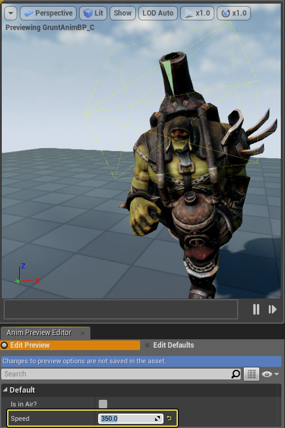
Task: Open the Show menu in viewport toolbar
Action: coord(123,13)
